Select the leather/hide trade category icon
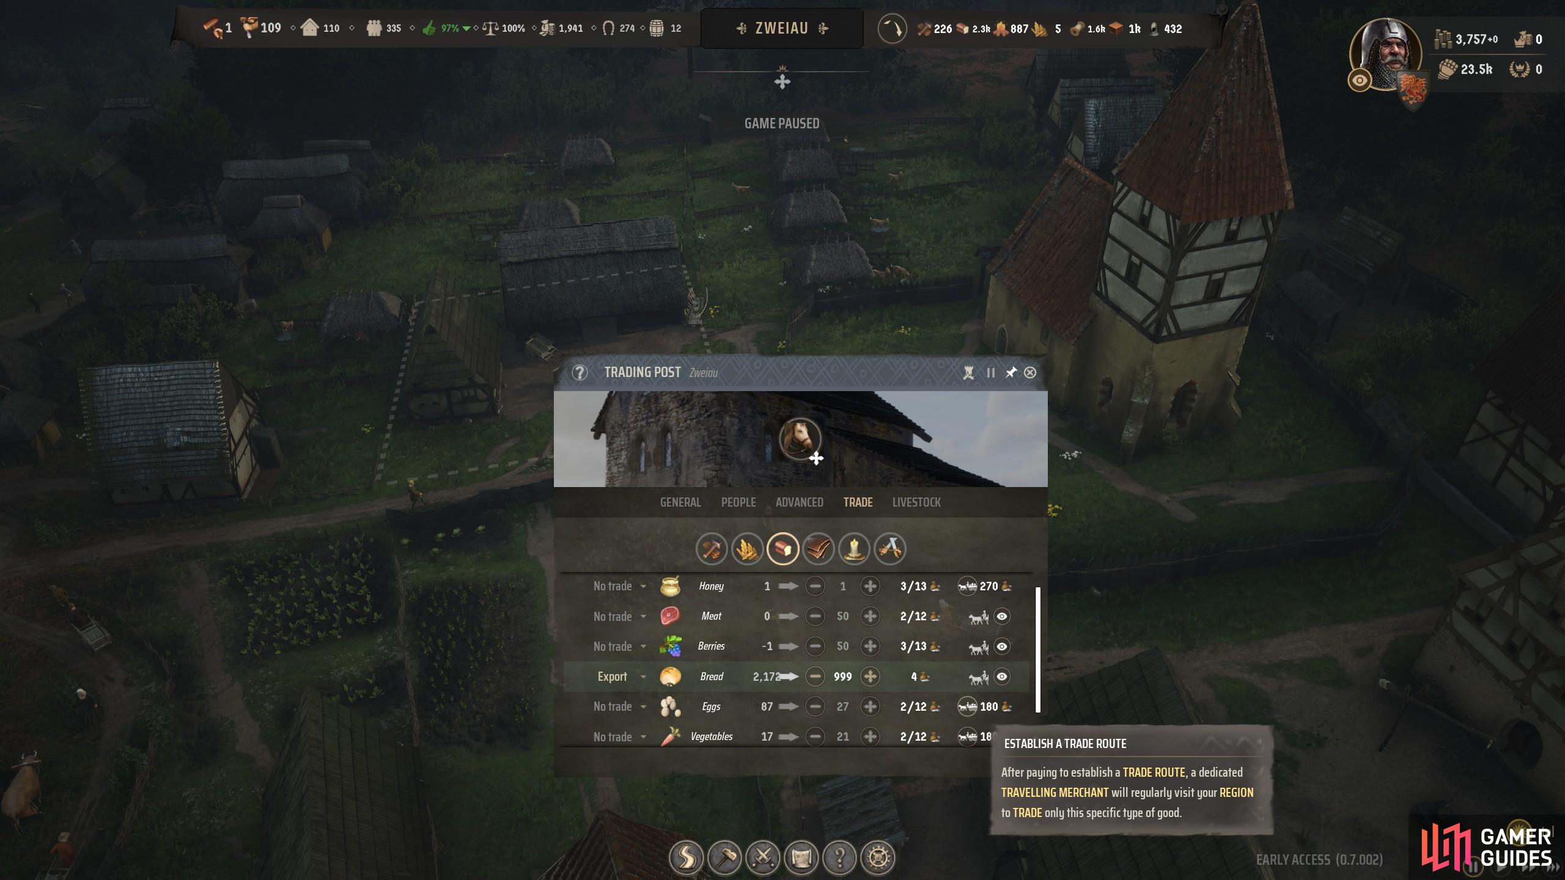 click(x=819, y=549)
